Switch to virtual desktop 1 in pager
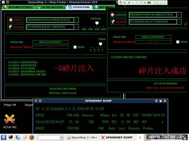The width and height of the screenshot is (189, 141). [140, 138]
